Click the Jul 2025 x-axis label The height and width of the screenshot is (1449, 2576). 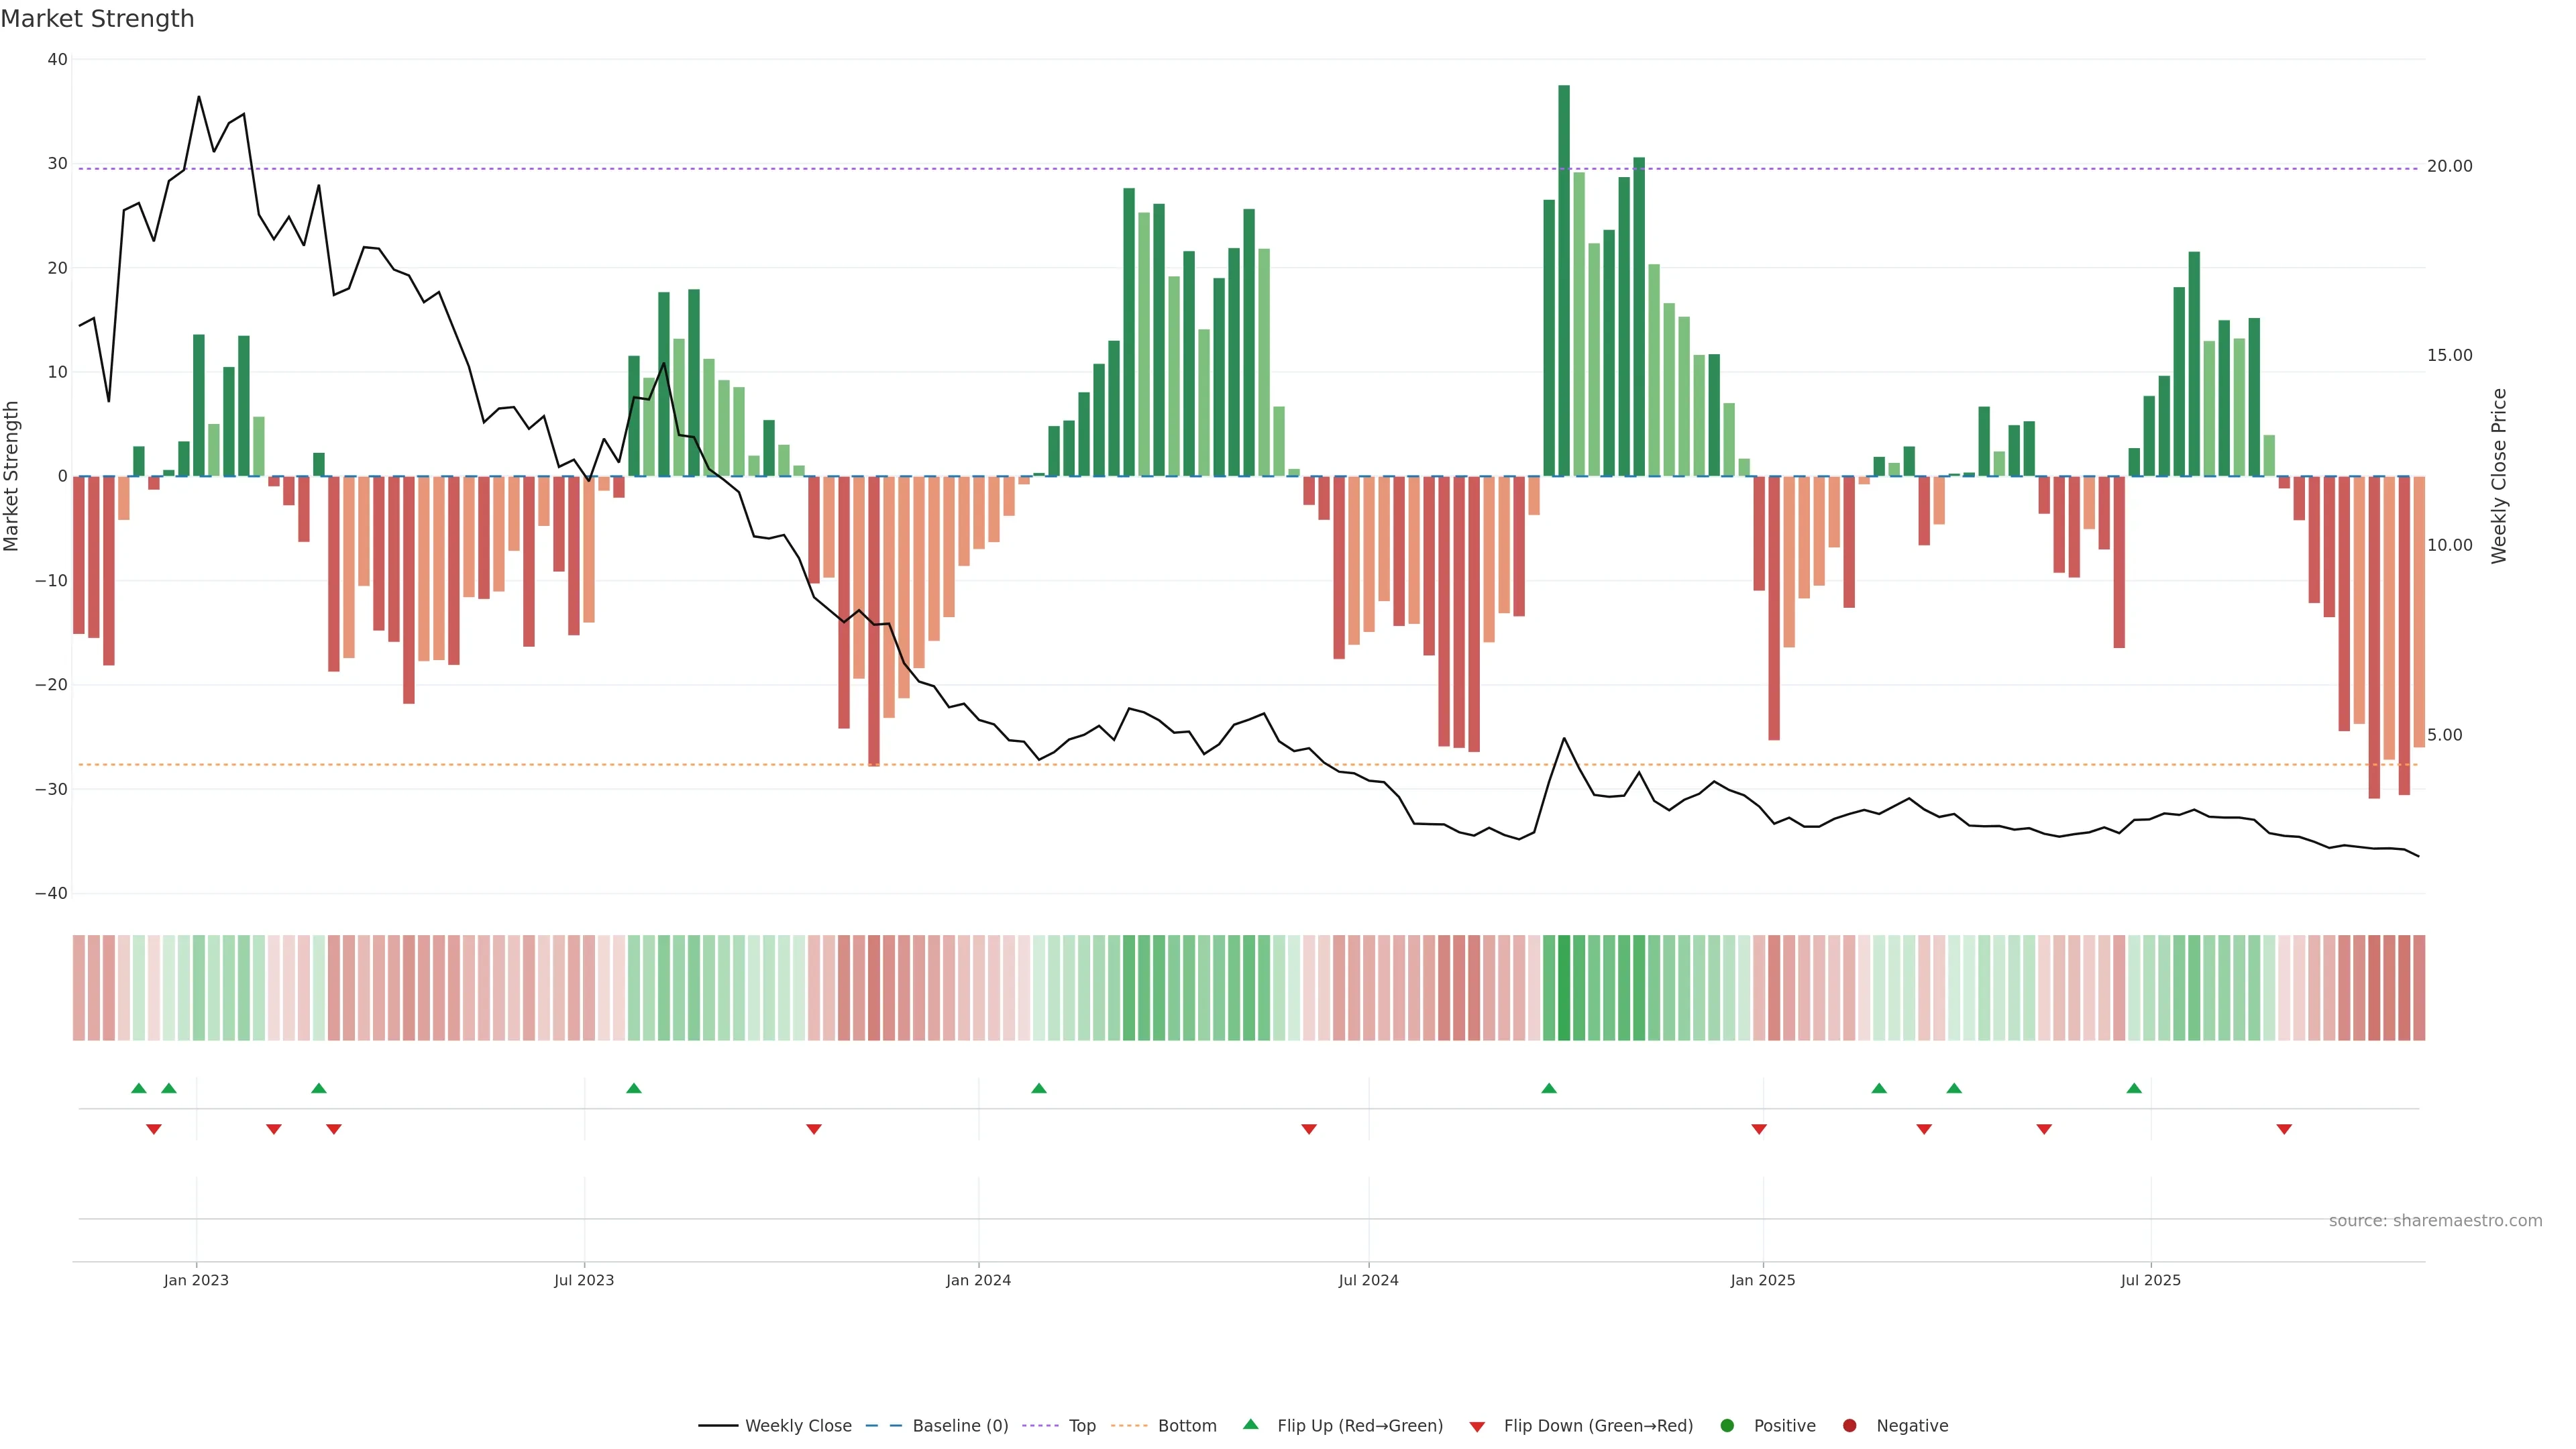pos(2150,1280)
